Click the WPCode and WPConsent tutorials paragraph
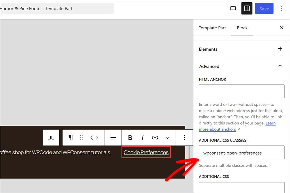The image size is (290, 193). coord(56,152)
